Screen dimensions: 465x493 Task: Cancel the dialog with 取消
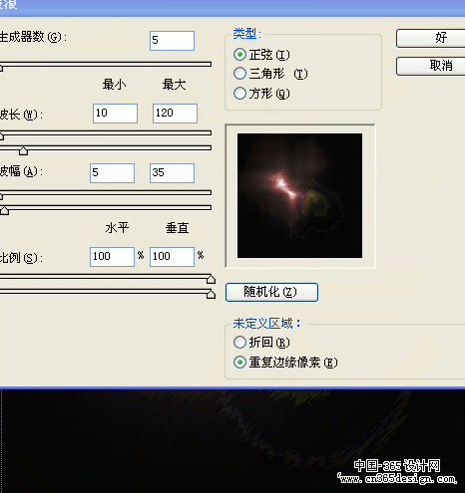point(431,66)
